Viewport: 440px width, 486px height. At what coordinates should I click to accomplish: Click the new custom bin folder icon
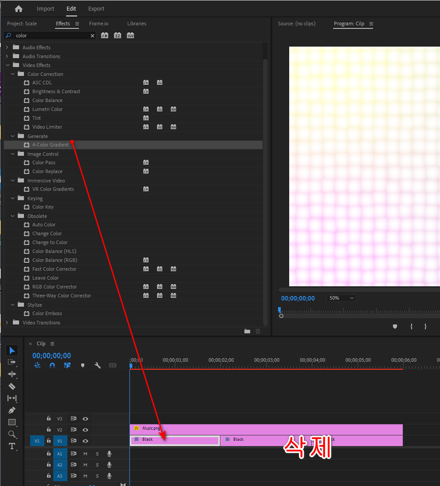(x=247, y=331)
